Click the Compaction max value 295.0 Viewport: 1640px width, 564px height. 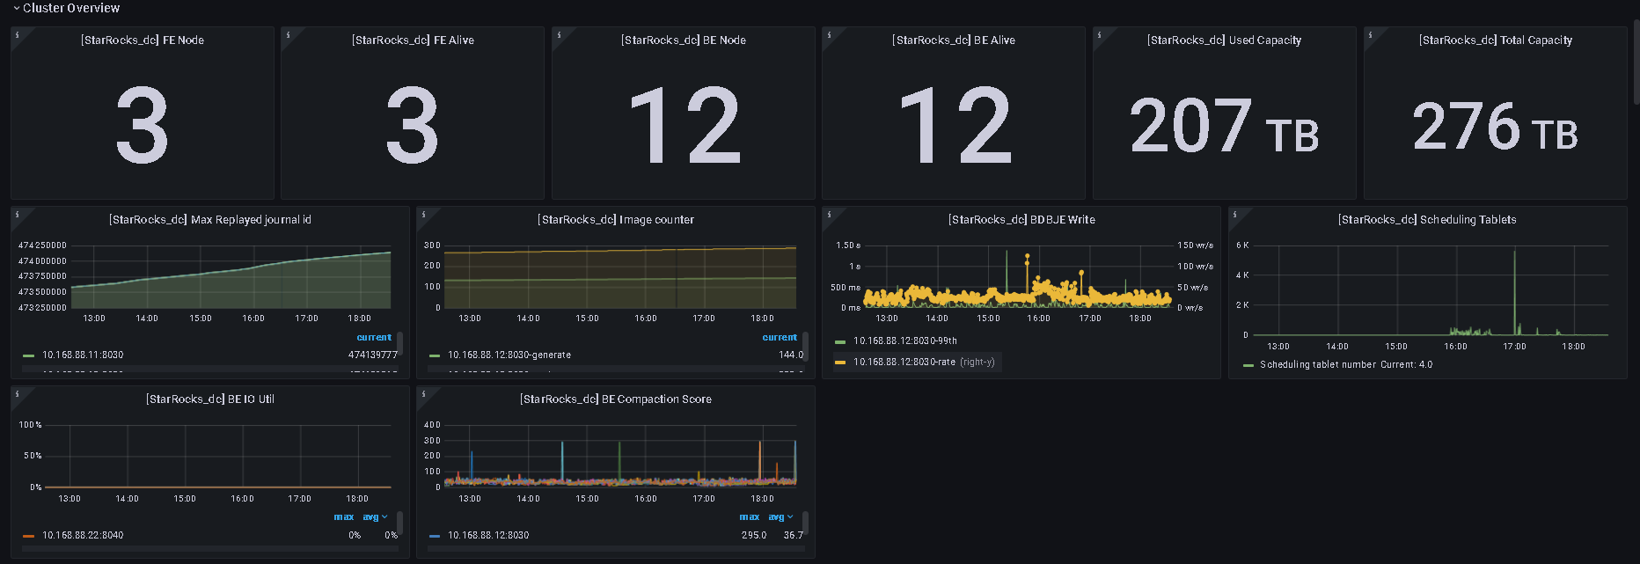pyautogui.click(x=754, y=536)
